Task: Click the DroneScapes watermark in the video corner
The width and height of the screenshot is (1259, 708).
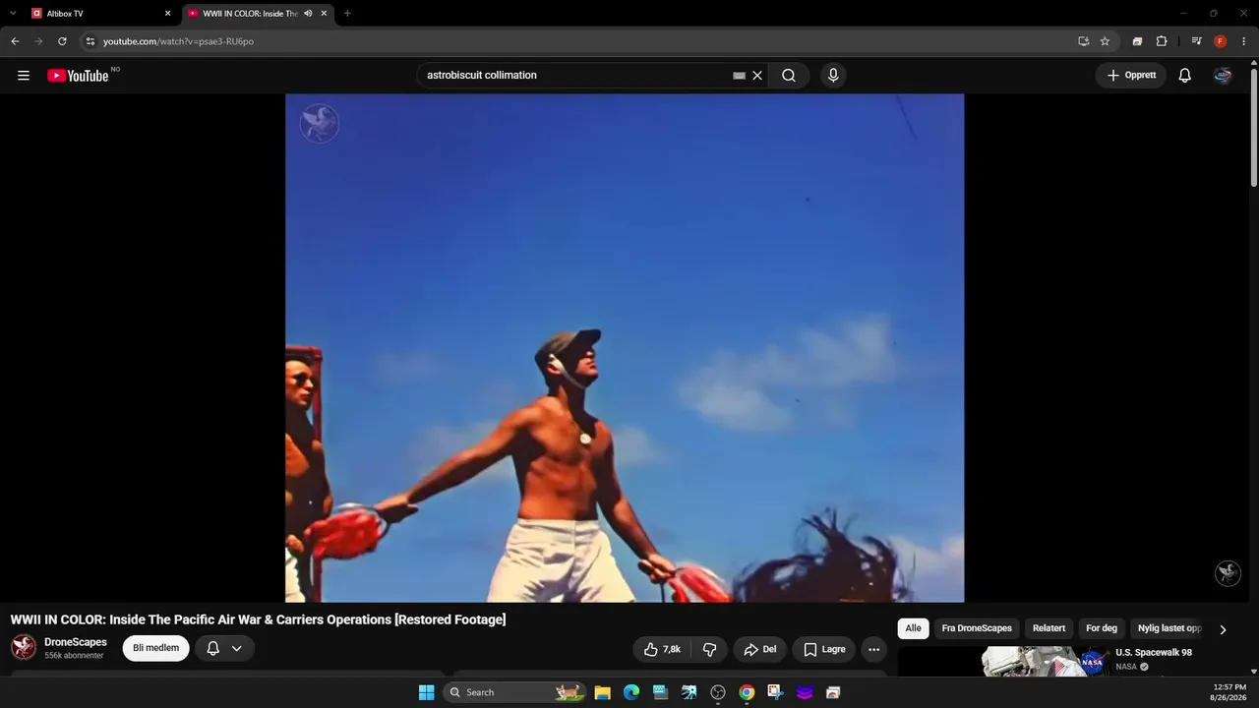Action: [1228, 572]
